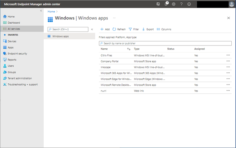Open help question mark in header
This screenshot has width=236, height=148.
coord(181,4)
